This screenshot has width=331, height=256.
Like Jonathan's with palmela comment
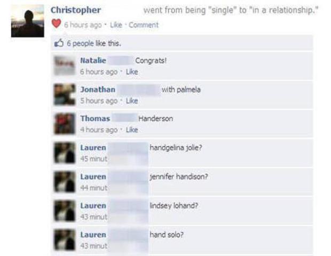[132, 101]
